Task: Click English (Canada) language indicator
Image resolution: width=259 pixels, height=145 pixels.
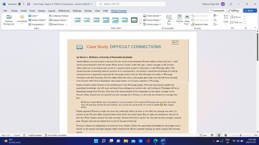Action: point(35,135)
